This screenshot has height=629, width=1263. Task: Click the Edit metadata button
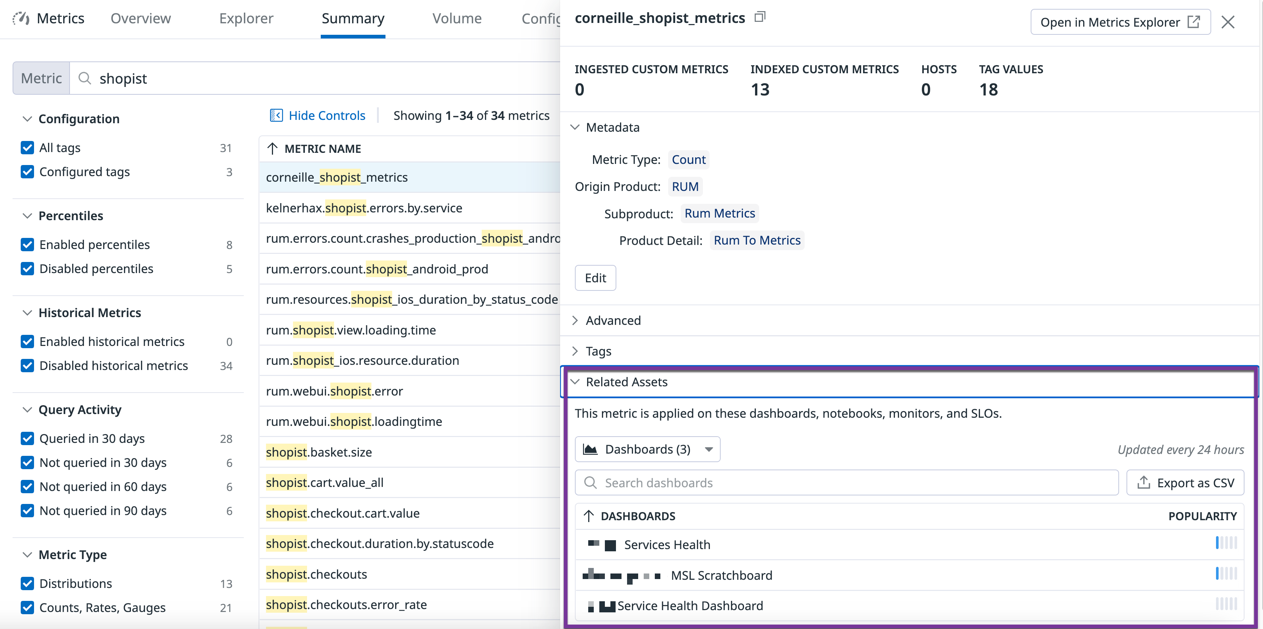[595, 278]
